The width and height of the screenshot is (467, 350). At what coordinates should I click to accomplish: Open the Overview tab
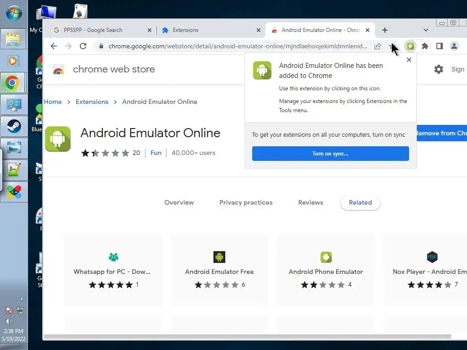(179, 202)
